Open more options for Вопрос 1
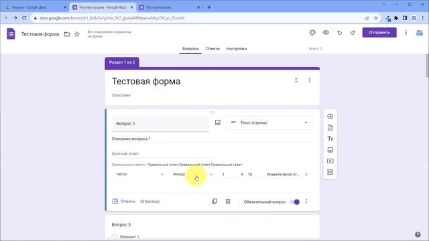The width and height of the screenshot is (429, 241). pos(306,202)
